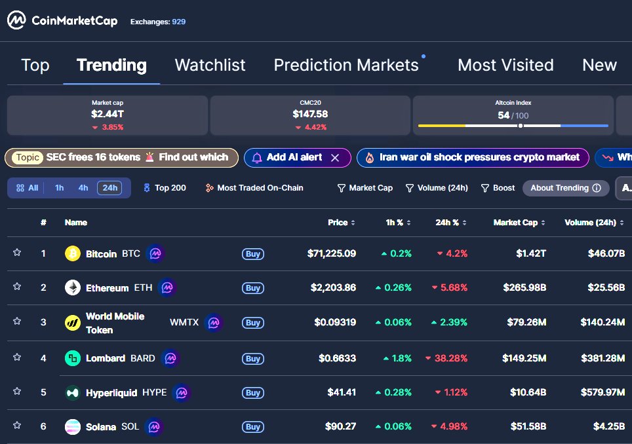The height and width of the screenshot is (444, 632).
Task: Click the Solana coin logo
Action: (73, 427)
